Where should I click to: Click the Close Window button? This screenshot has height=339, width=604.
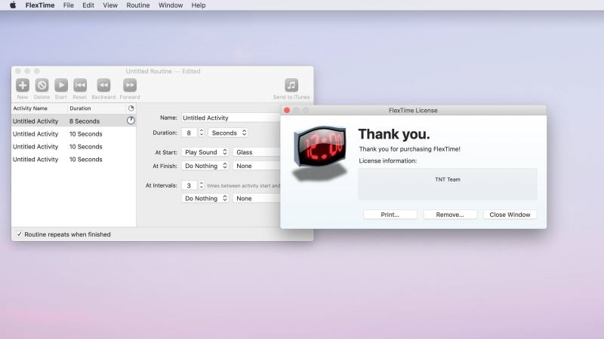click(510, 215)
